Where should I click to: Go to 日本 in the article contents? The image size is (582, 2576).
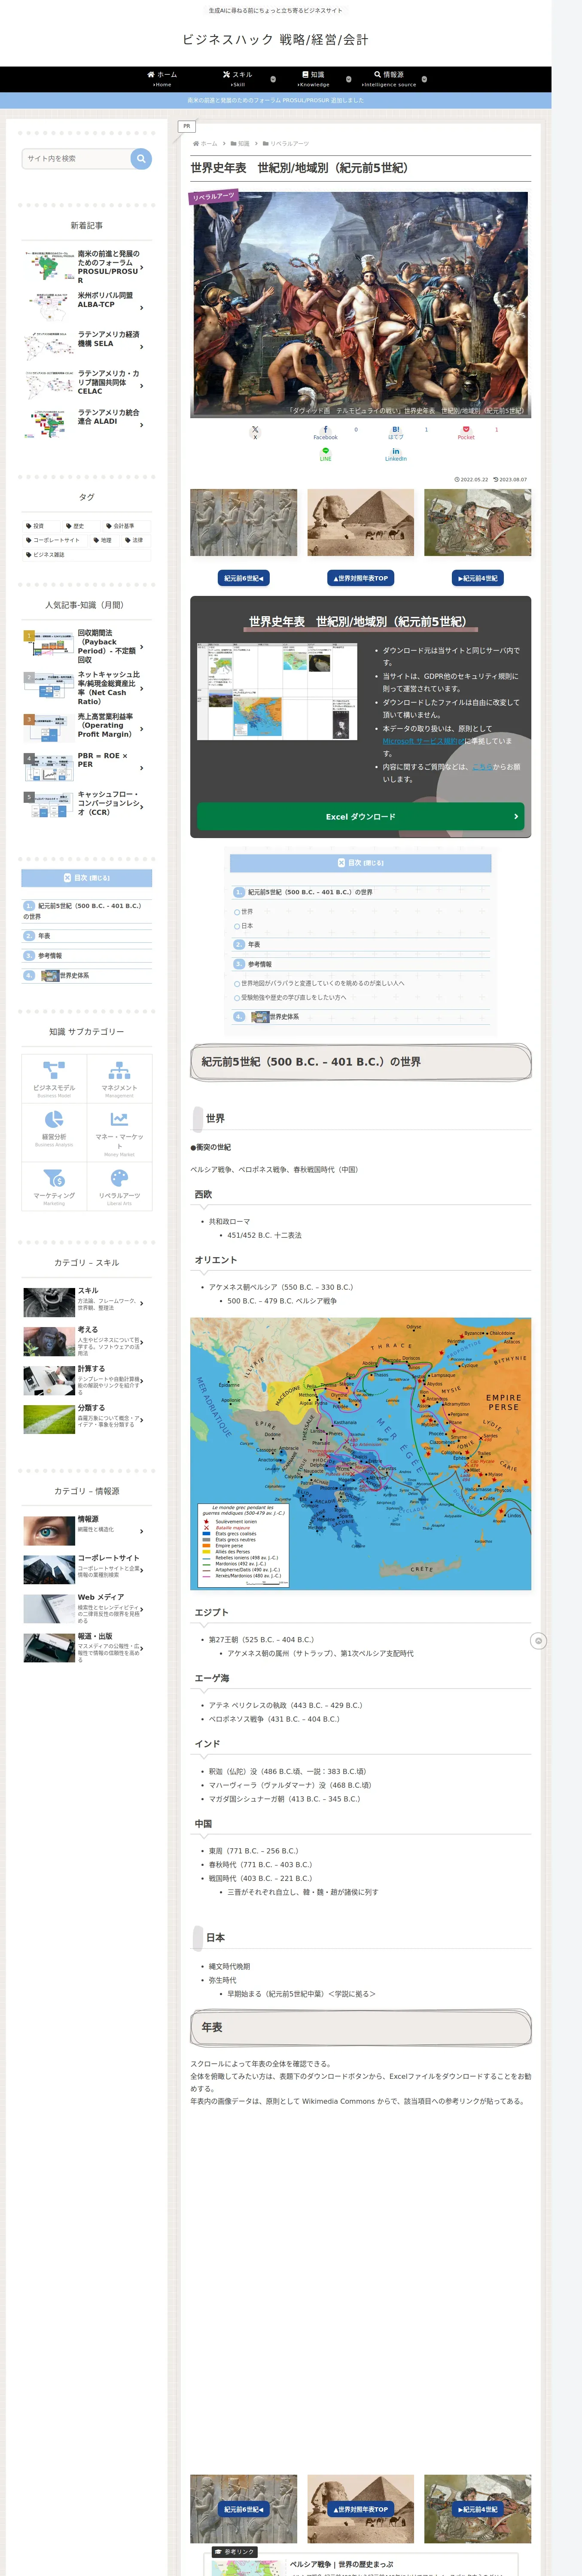click(246, 926)
